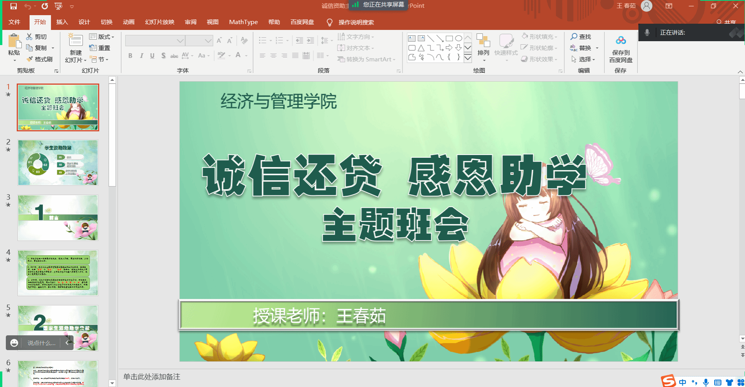Screen dimensions: 745x387
Task: Click Save to Baidu Netdisk icon
Action: pos(621,40)
